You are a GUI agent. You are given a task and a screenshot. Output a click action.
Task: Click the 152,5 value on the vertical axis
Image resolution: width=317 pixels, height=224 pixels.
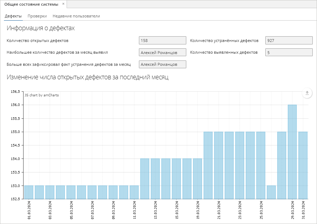click(x=15, y=199)
